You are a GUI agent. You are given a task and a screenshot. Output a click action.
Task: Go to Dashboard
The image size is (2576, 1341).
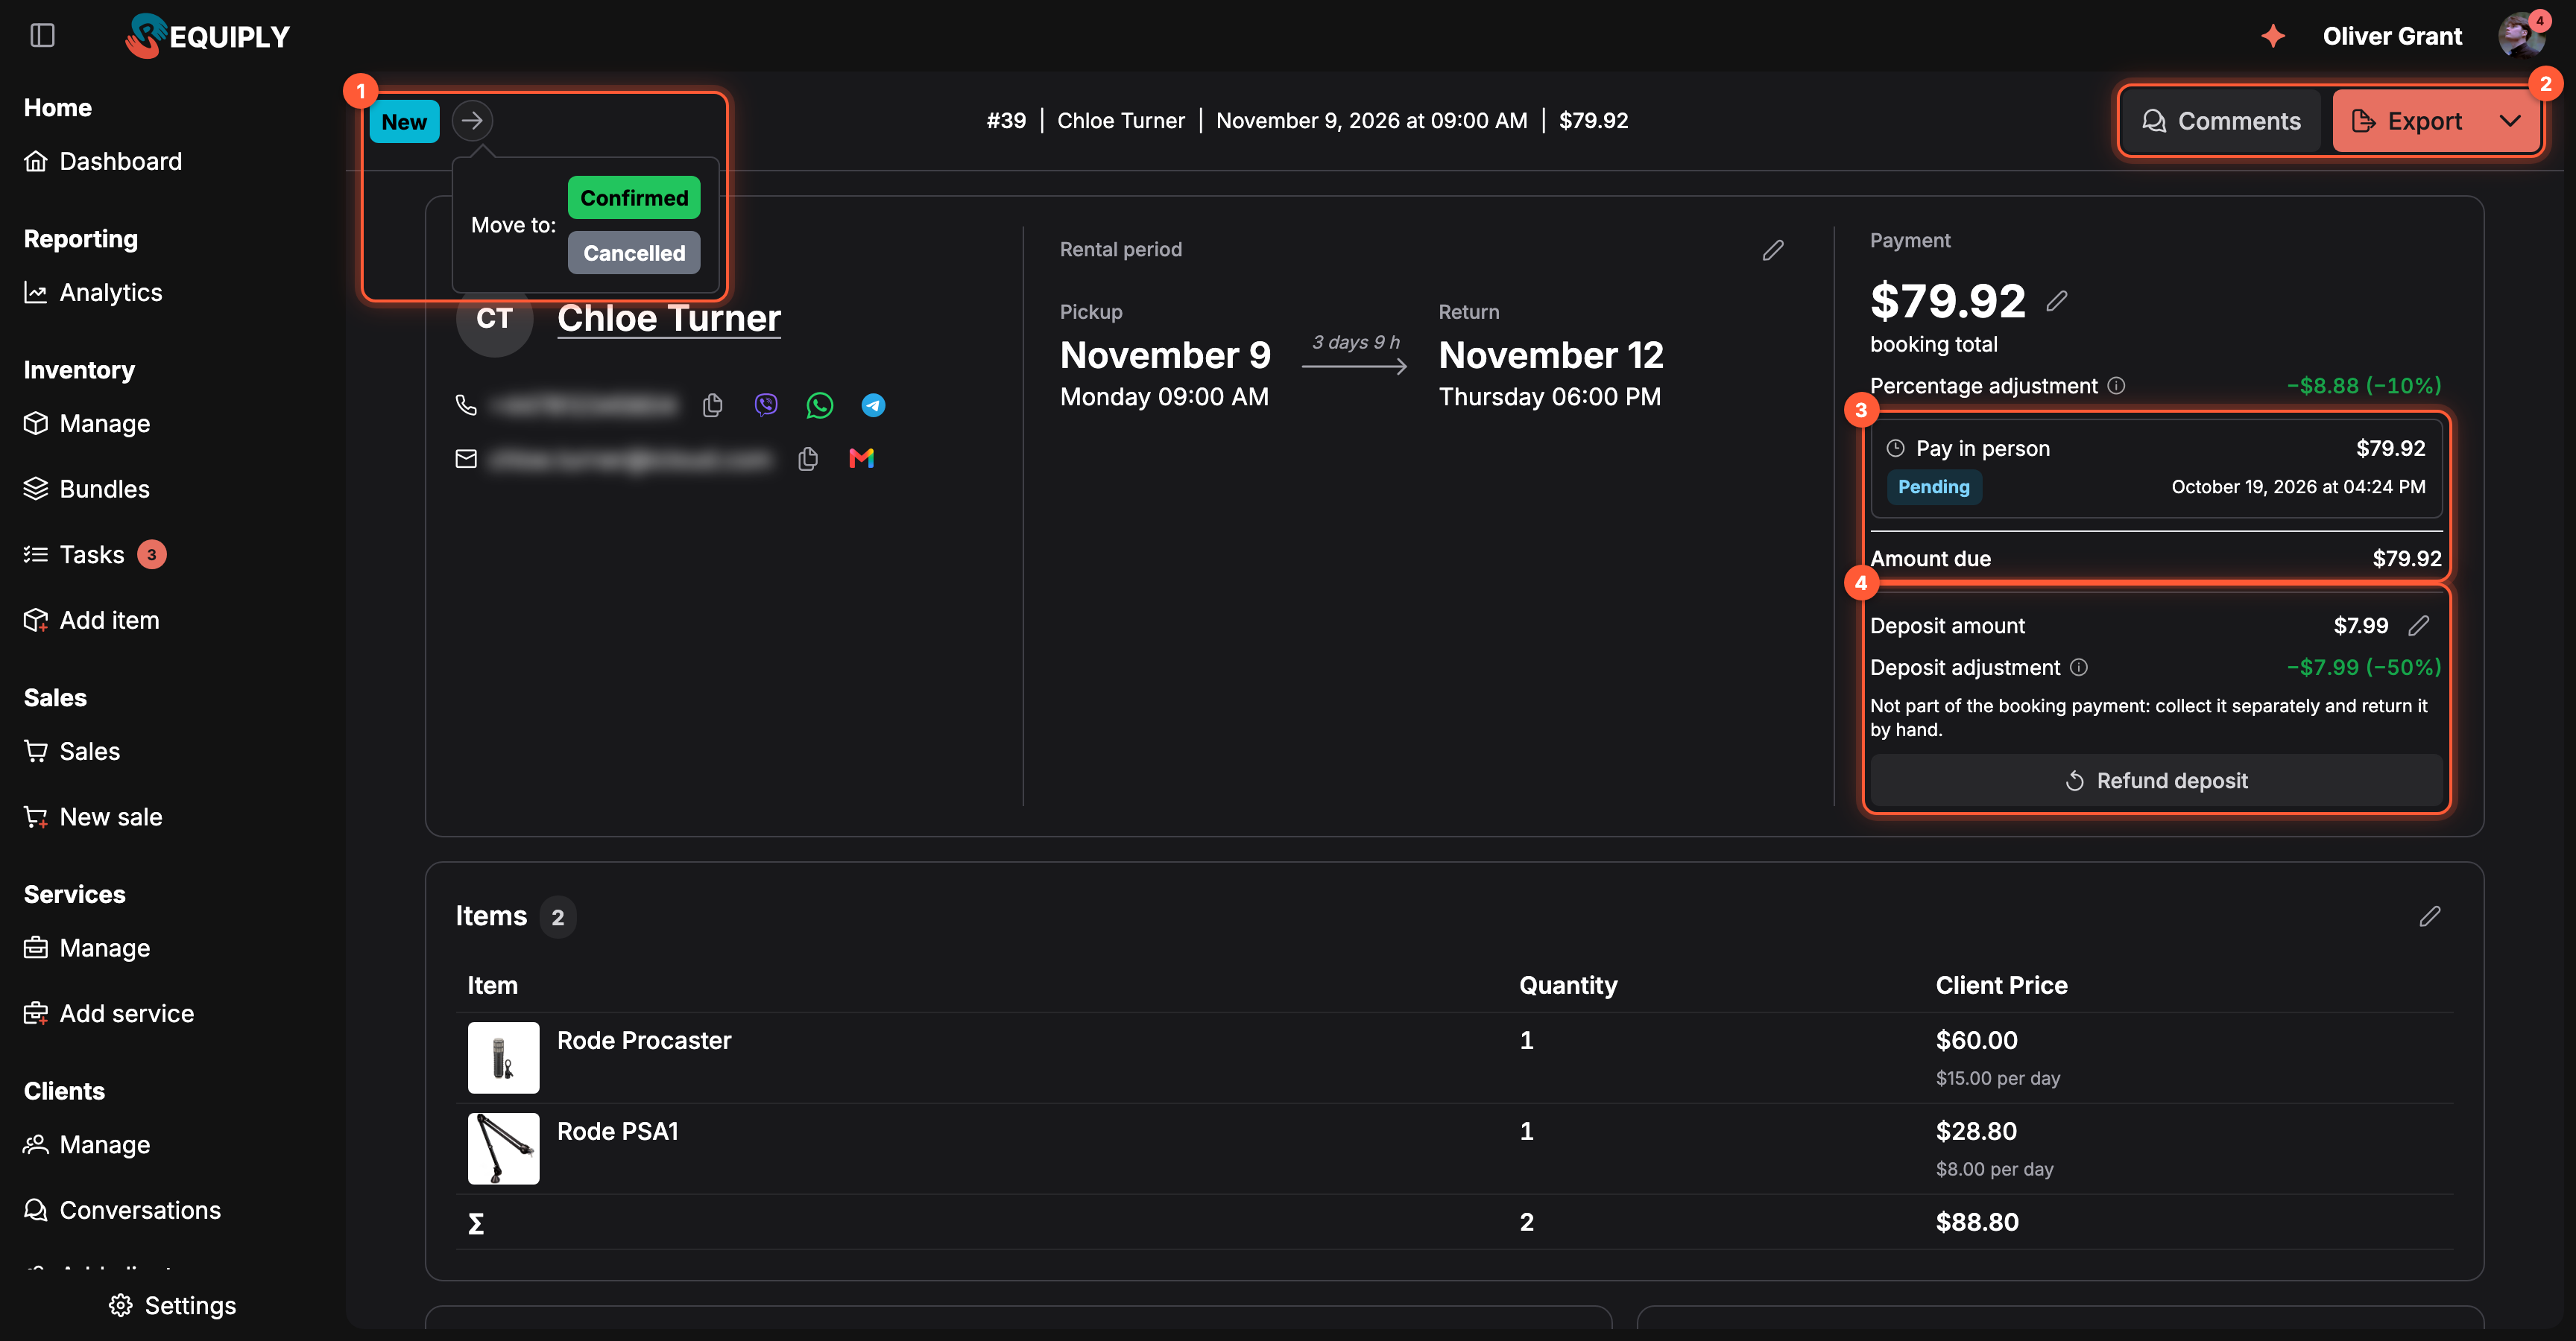click(x=103, y=161)
